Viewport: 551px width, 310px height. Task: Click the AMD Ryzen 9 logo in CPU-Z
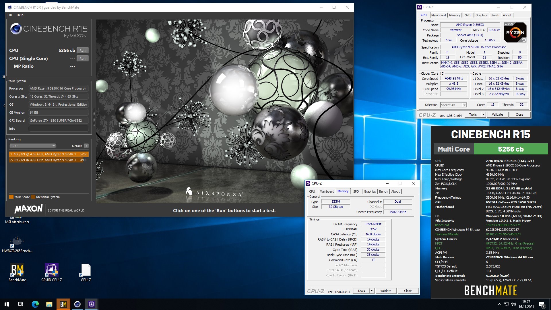[x=515, y=32]
